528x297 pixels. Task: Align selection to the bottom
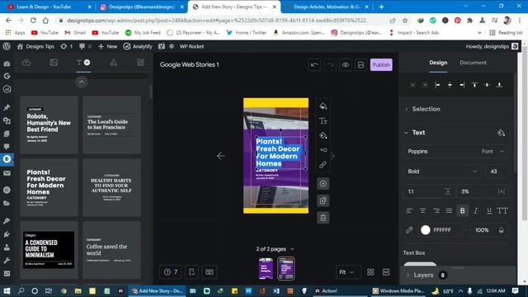click(x=499, y=85)
